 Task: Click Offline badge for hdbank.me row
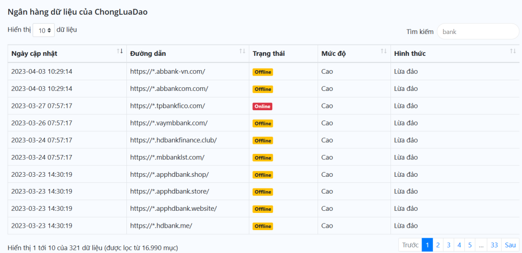point(263,226)
